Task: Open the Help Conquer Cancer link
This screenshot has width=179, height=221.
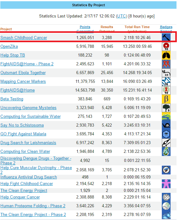Action: point(20,197)
